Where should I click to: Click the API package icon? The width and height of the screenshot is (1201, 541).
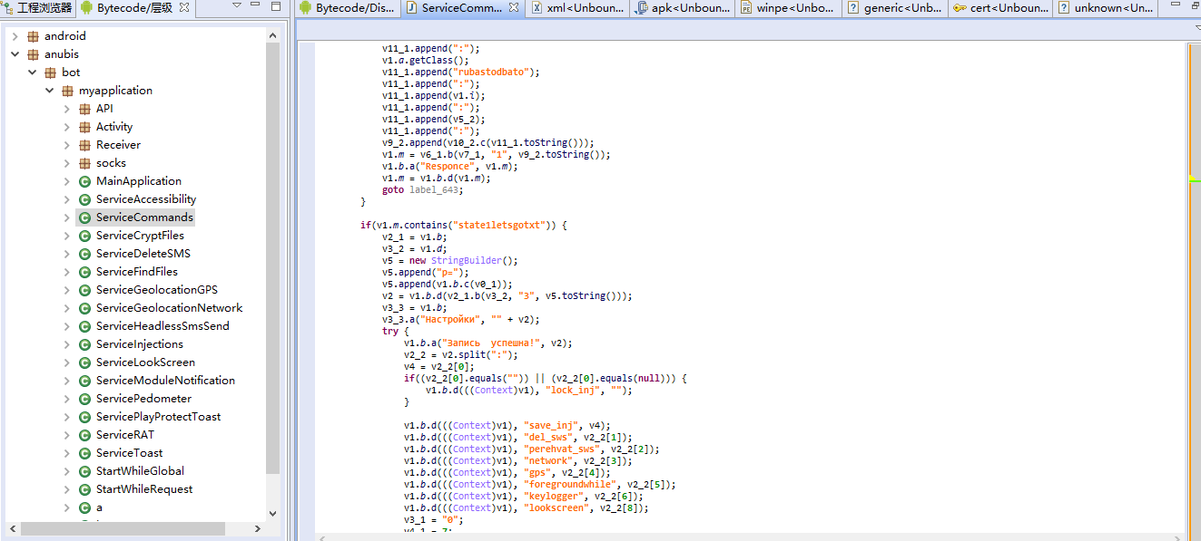pyautogui.click(x=85, y=109)
